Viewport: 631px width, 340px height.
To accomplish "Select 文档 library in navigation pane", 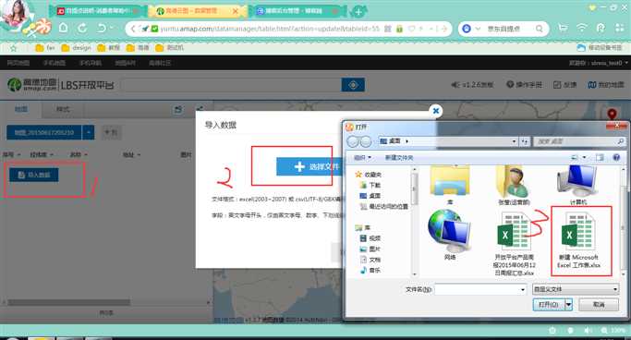I will pyautogui.click(x=370, y=260).
